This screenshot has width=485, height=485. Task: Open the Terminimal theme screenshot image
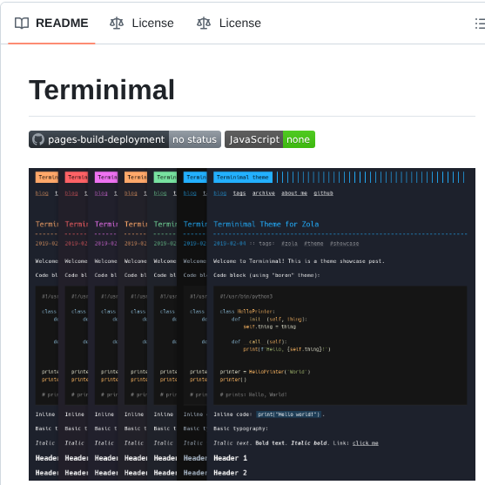[x=252, y=324]
